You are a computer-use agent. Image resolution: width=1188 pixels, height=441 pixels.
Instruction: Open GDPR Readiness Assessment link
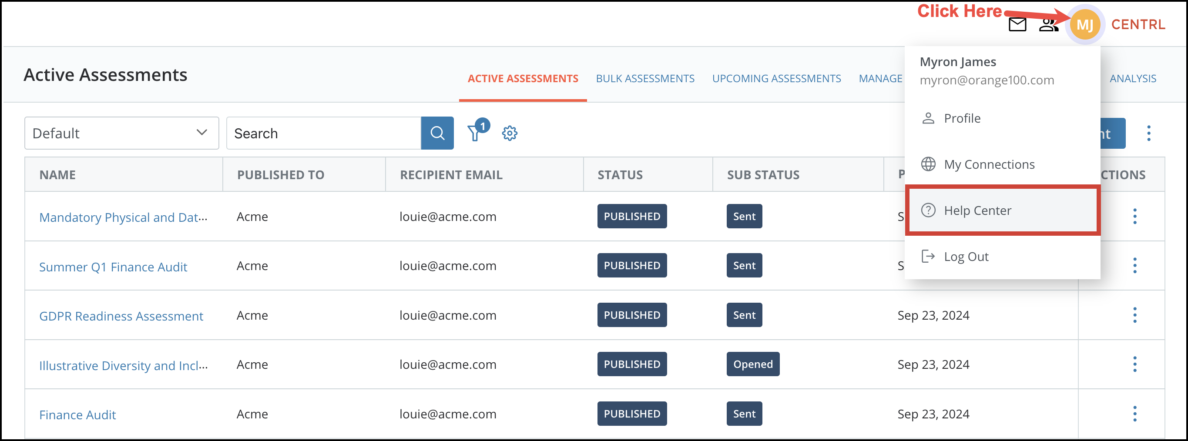pos(121,316)
